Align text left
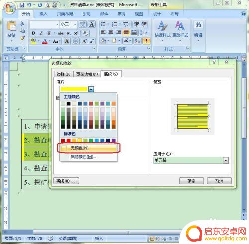The height and width of the screenshot is (244, 249). [103, 32]
